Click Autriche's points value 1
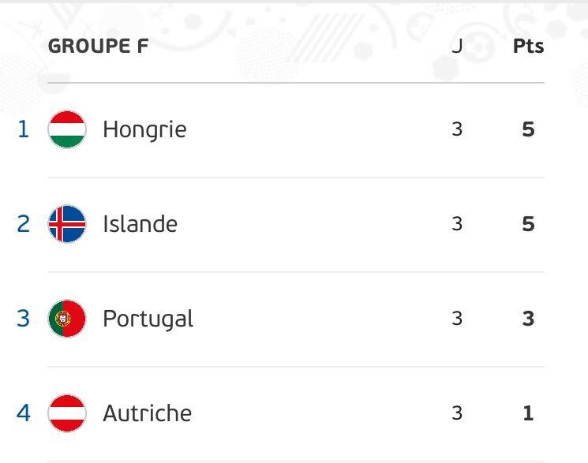This screenshot has width=588, height=463. [x=528, y=413]
